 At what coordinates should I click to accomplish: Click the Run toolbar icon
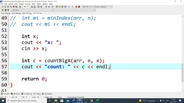pos(60,7)
